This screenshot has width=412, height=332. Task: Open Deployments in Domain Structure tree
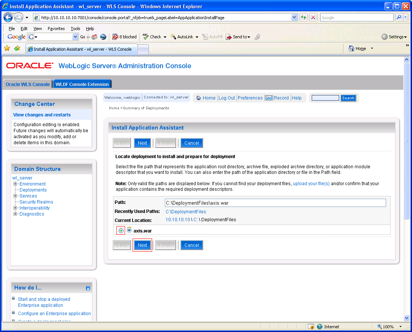33,190
